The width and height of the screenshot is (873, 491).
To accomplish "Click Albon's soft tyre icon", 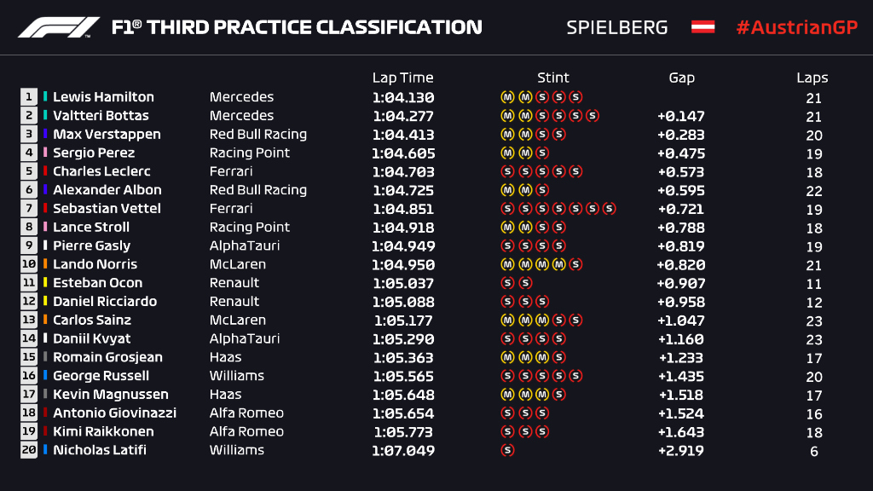I will [x=541, y=190].
